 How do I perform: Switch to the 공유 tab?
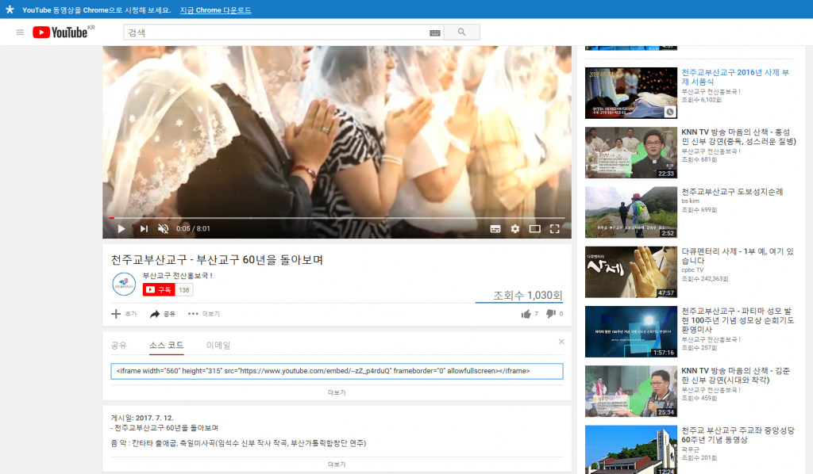(x=119, y=346)
